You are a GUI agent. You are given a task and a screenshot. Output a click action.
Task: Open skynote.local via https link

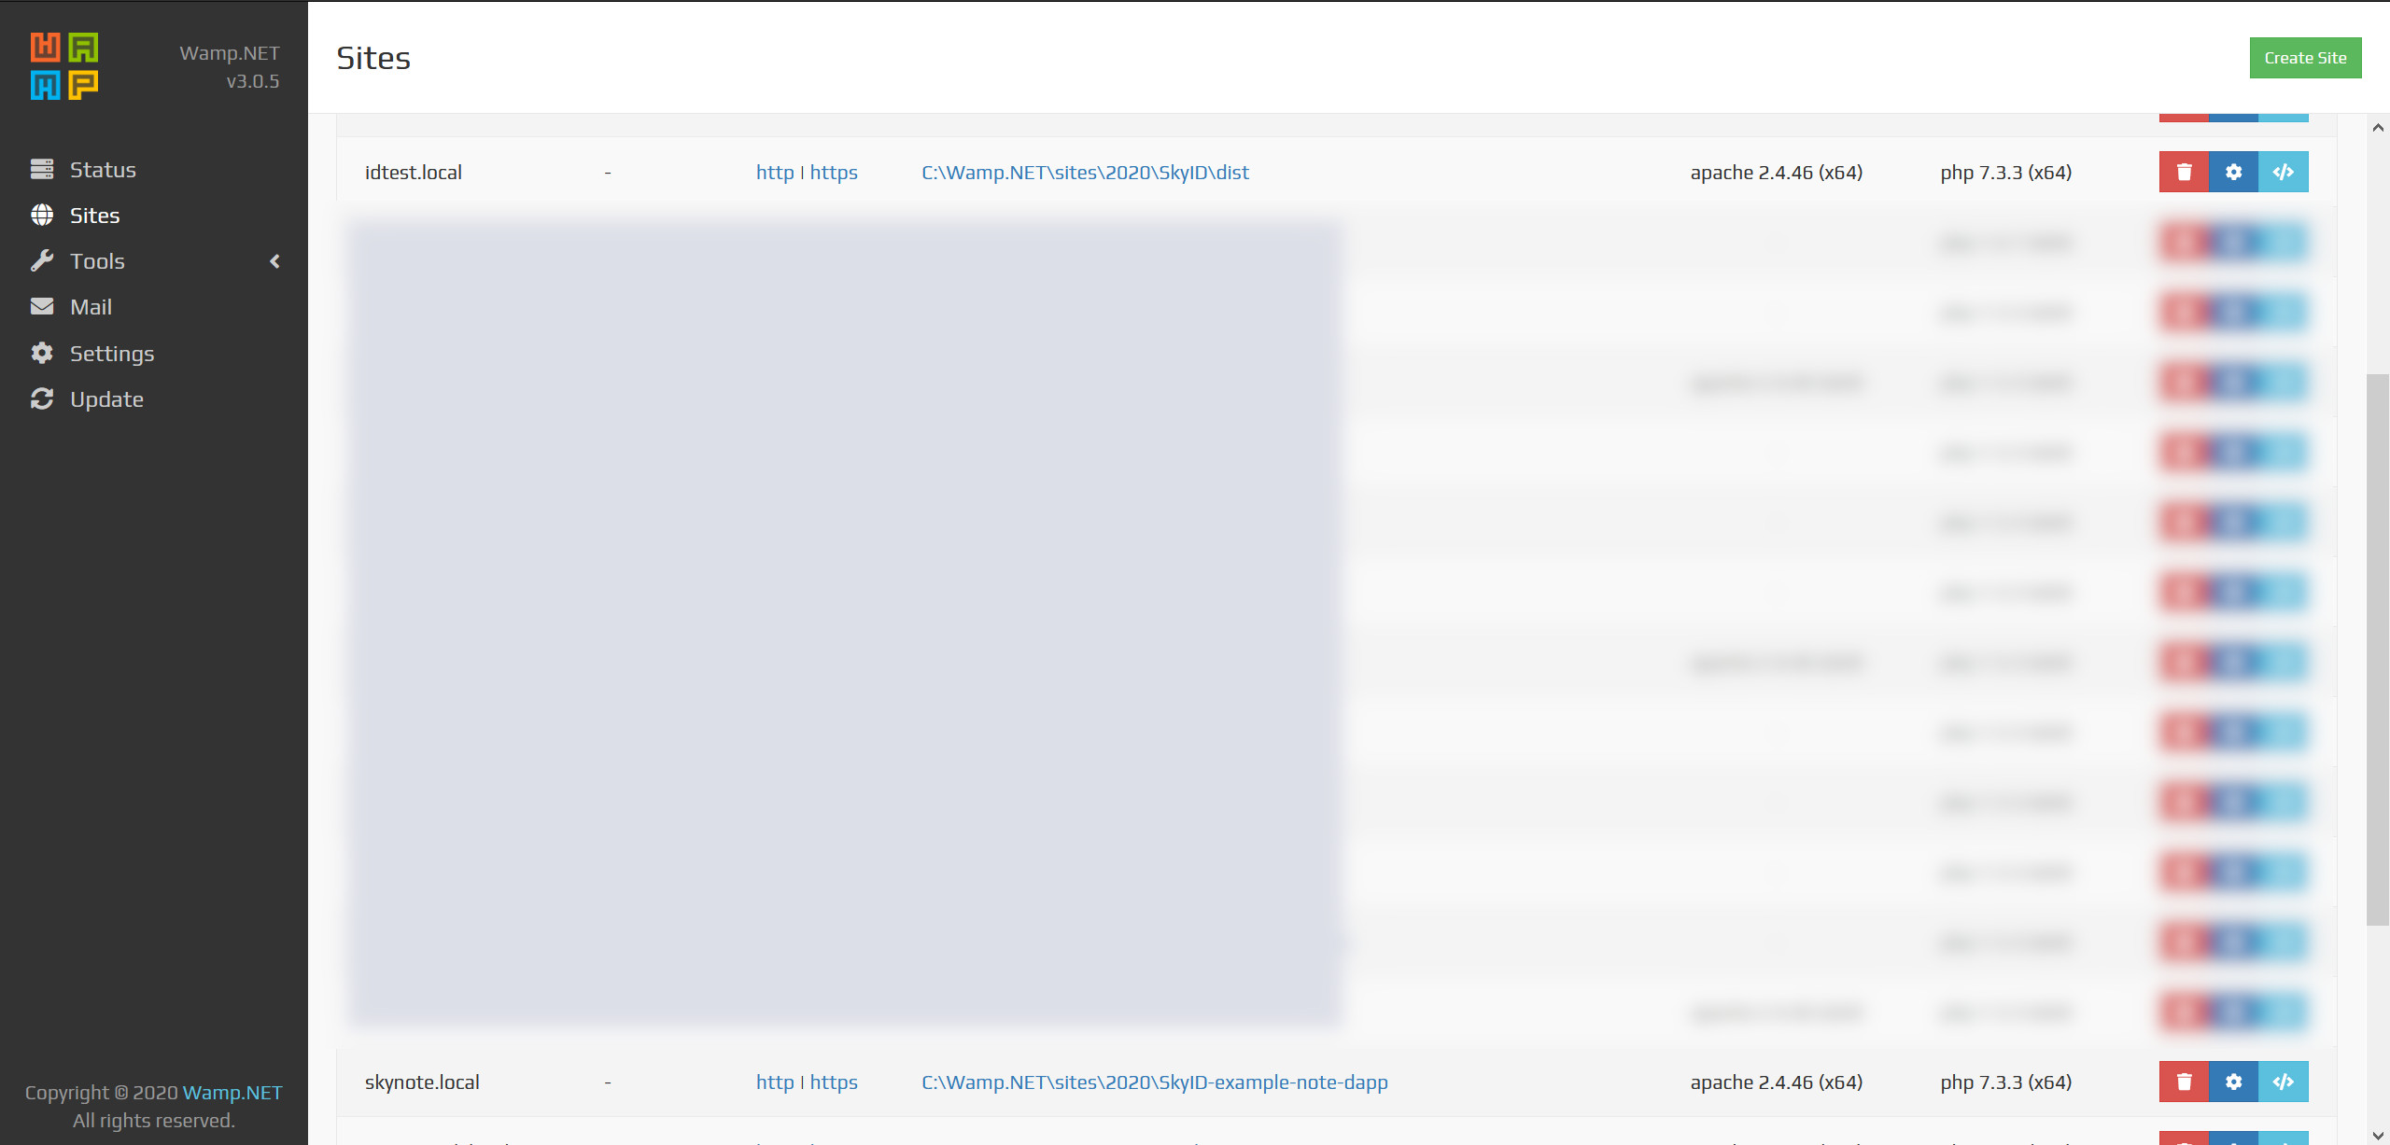[x=834, y=1082]
